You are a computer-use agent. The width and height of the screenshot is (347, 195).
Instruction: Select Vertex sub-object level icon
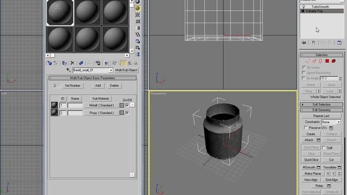pyautogui.click(x=307, y=61)
